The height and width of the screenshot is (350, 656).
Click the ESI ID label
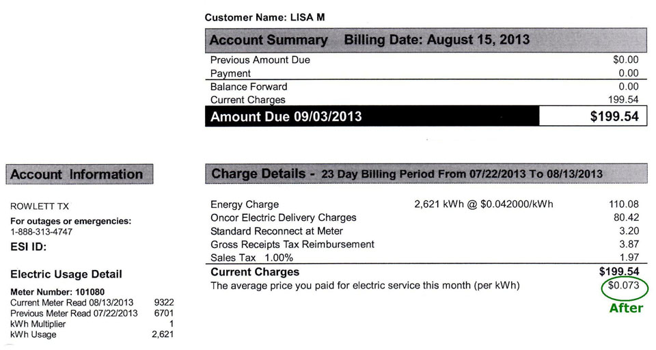pos(28,247)
